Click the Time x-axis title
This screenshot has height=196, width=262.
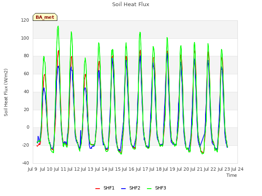click(x=232, y=175)
